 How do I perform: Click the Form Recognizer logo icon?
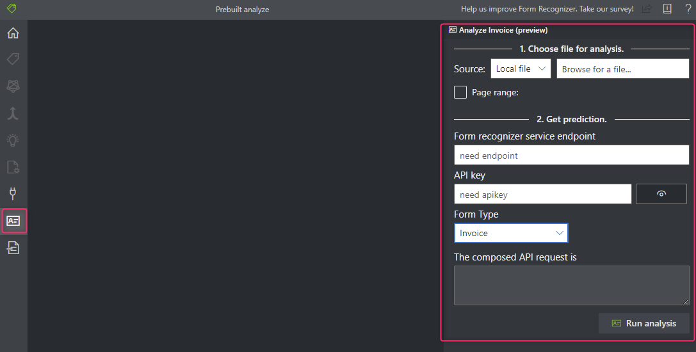click(x=12, y=8)
